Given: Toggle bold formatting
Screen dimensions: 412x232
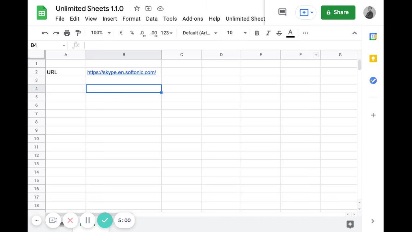Looking at the screenshot, I should (x=257, y=33).
